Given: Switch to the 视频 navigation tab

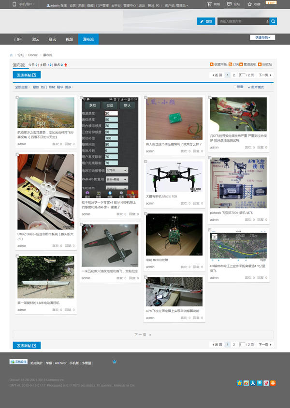Looking at the screenshot, I should click(x=69, y=39).
